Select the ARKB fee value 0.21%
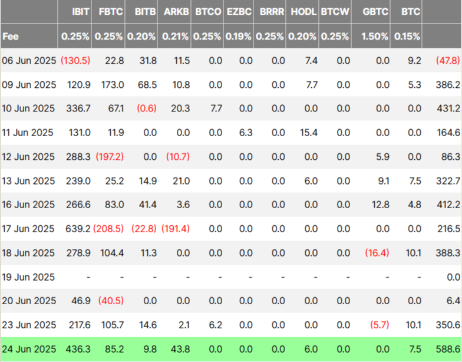Screen dimensions: 462x362 pos(175,37)
